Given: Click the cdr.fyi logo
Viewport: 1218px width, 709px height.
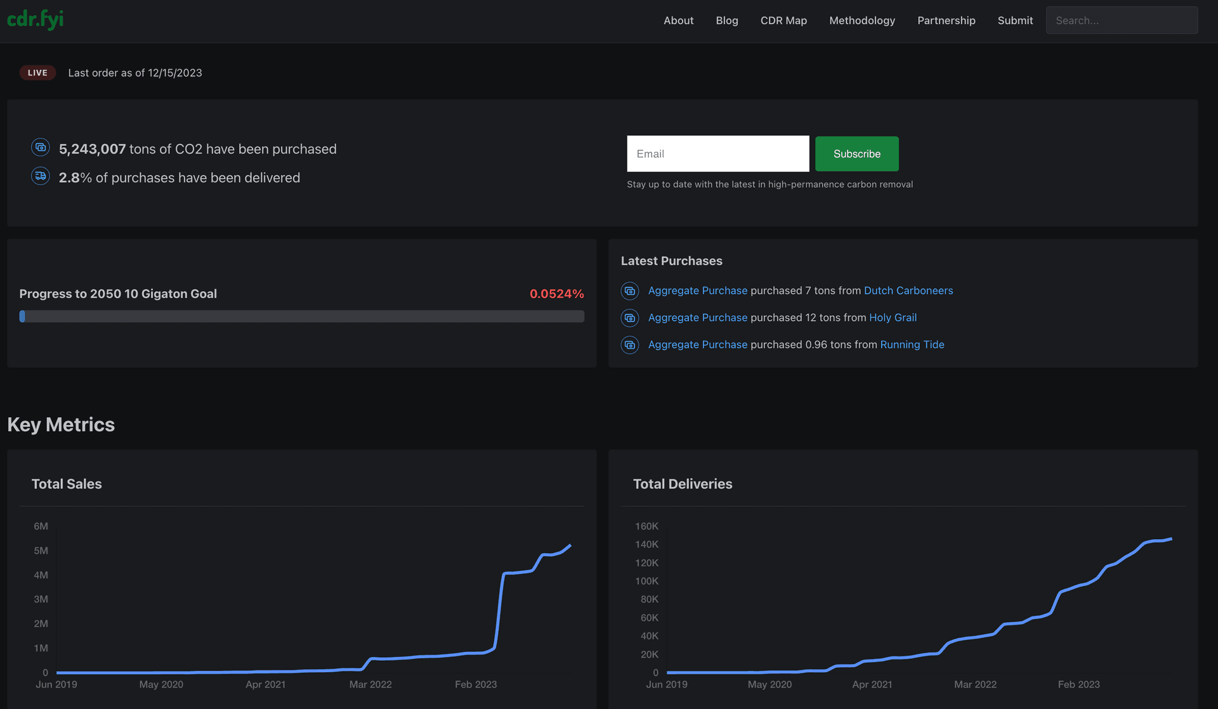Looking at the screenshot, I should click(35, 20).
